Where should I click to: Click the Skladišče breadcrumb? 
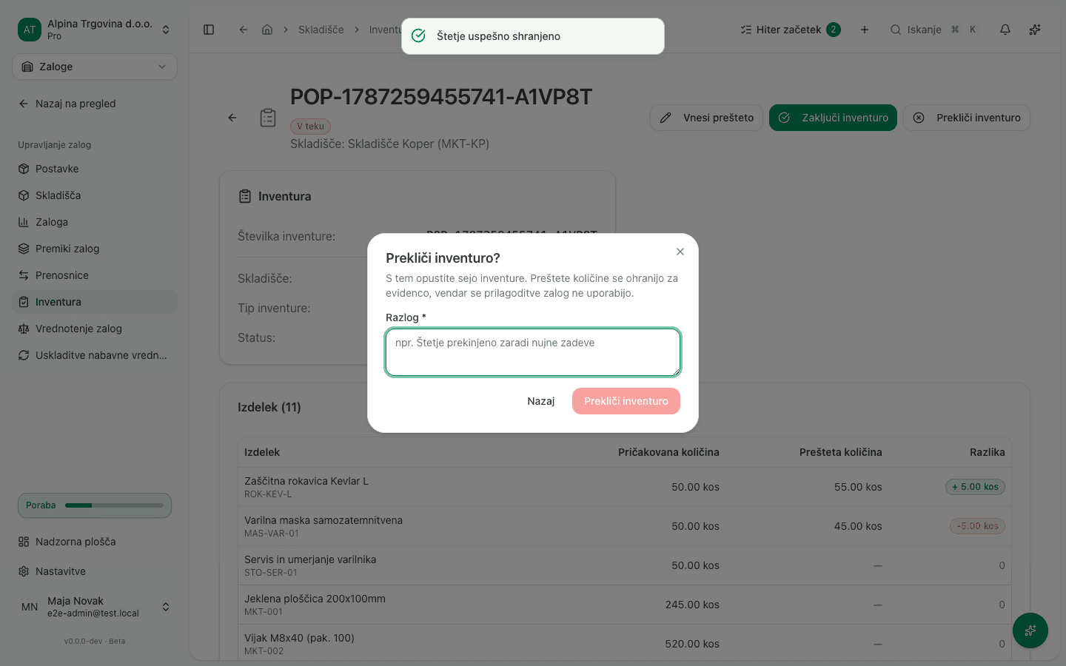pos(321,30)
